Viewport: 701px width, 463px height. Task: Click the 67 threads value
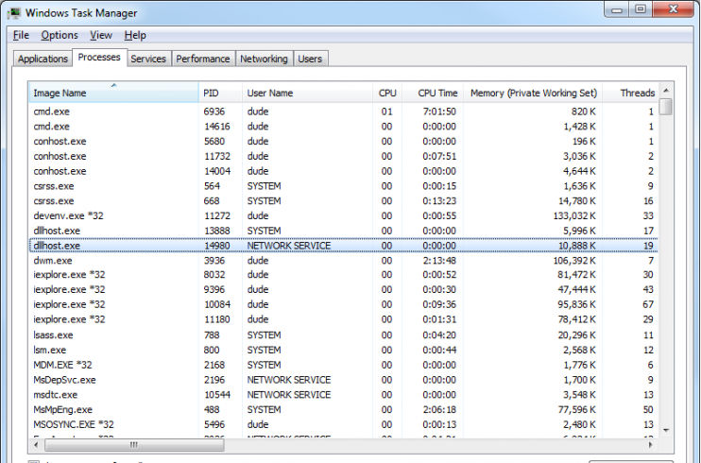pos(648,304)
